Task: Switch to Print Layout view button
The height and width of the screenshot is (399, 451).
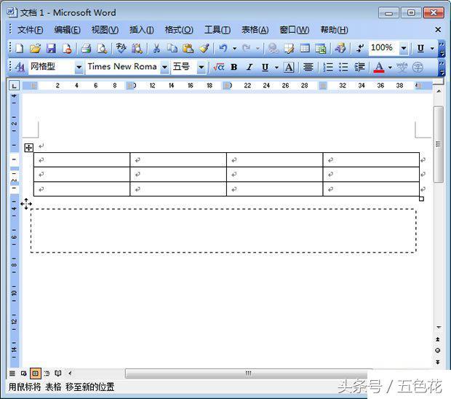Action: click(x=35, y=374)
